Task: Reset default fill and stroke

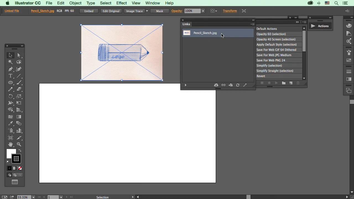Action: point(8,162)
